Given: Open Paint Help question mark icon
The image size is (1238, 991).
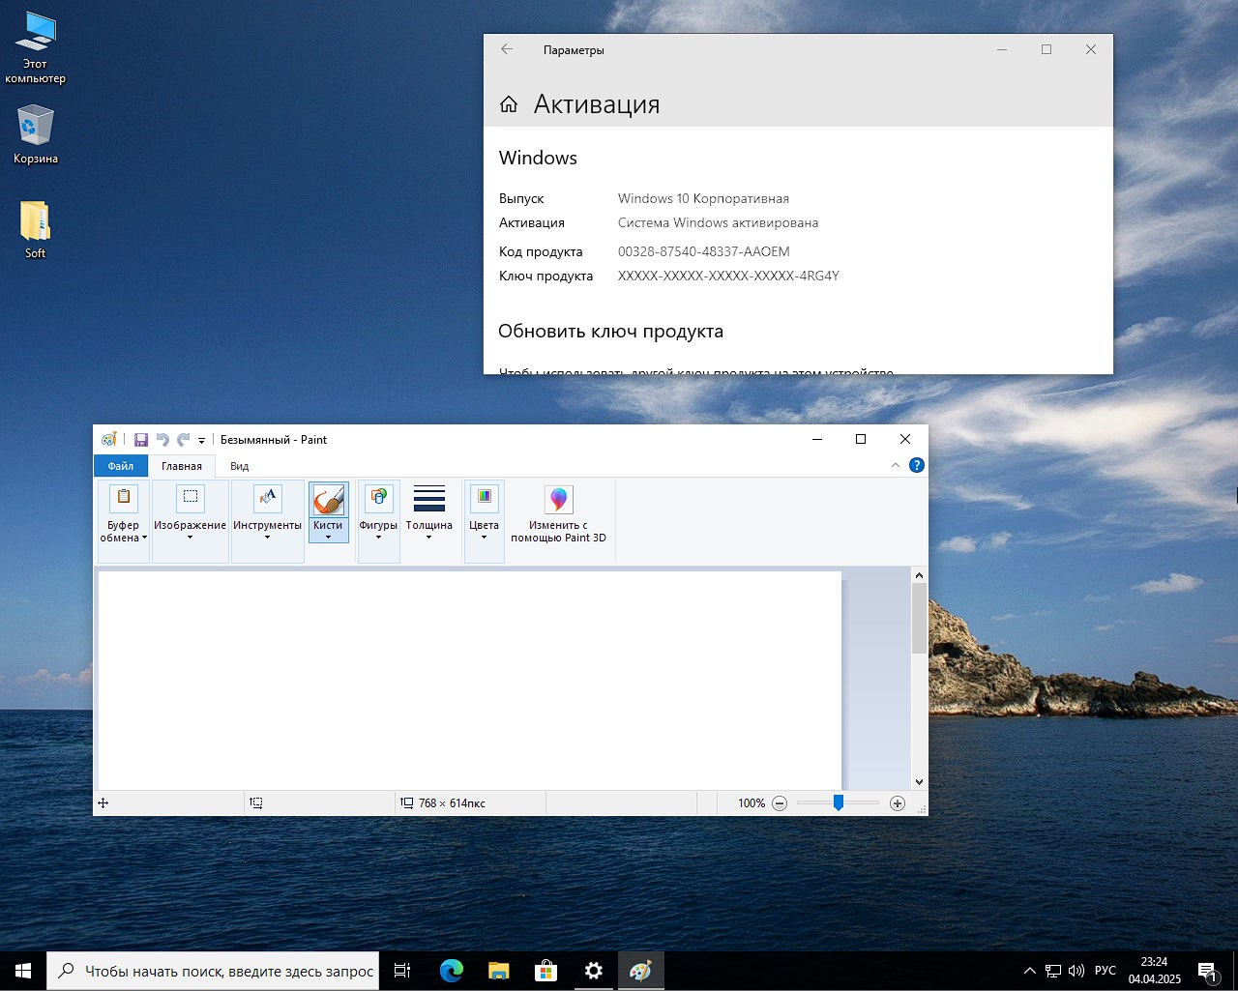Looking at the screenshot, I should (917, 465).
